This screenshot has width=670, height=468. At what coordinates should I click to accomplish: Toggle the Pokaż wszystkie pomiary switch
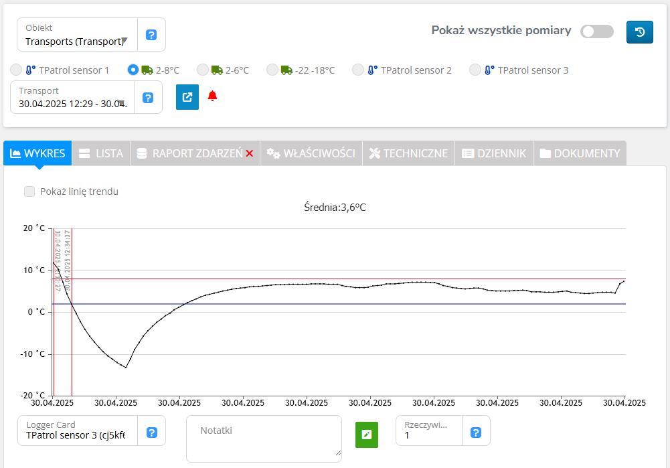pos(596,31)
